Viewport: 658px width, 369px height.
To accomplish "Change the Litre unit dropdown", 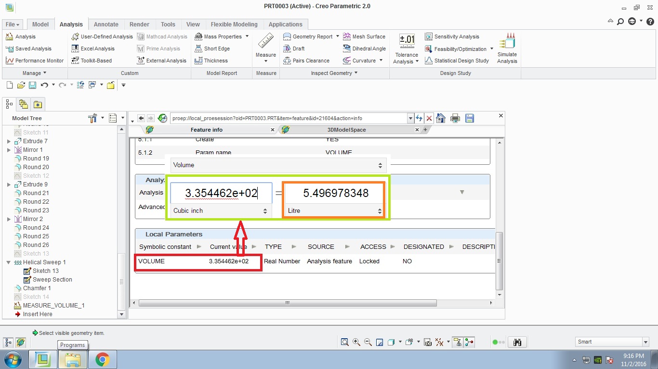I will (335, 211).
